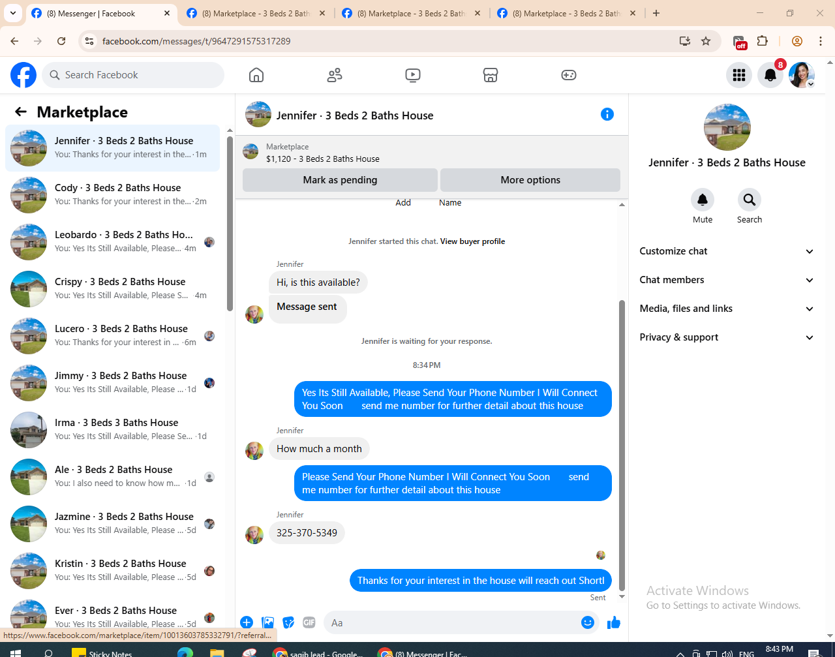
Task: Open a new browser tab
Action: click(x=656, y=13)
